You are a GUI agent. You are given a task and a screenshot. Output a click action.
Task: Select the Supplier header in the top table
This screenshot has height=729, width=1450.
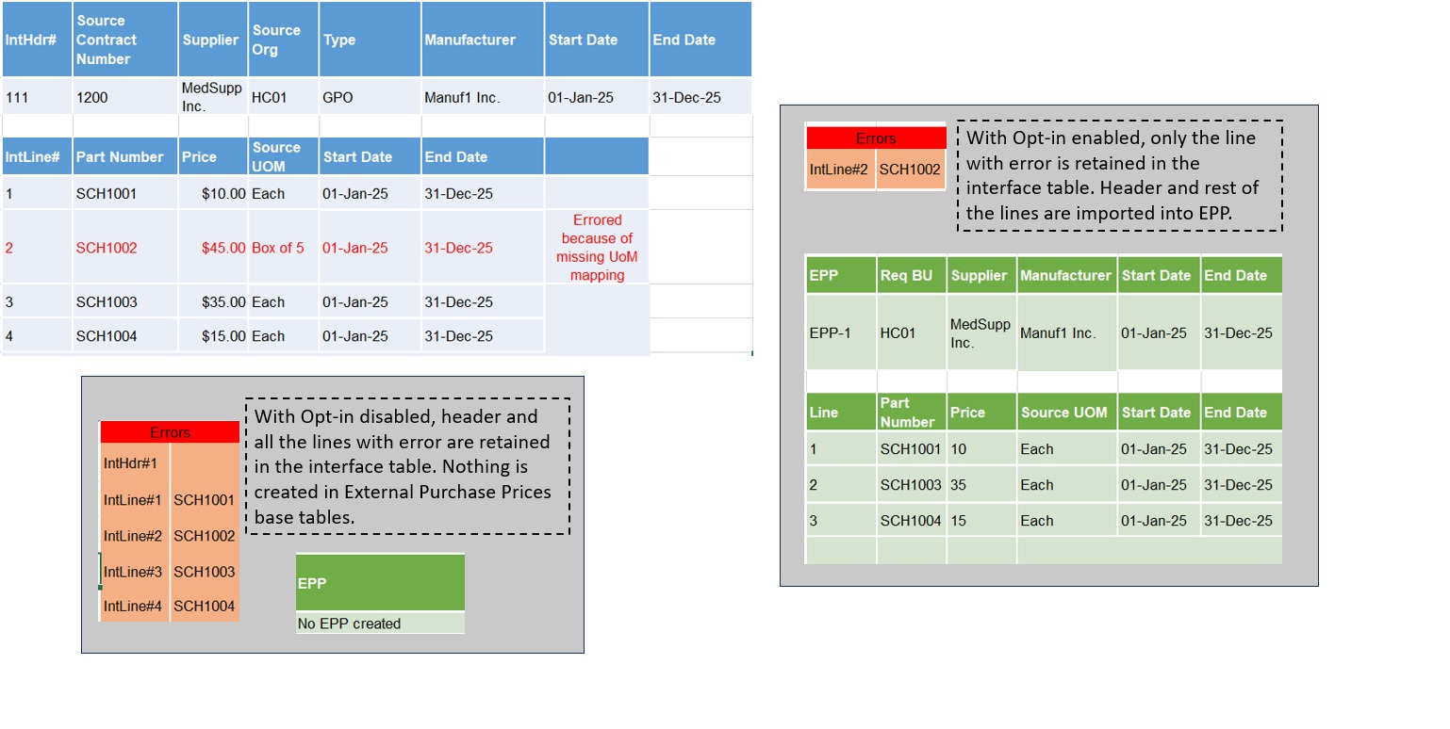(209, 40)
